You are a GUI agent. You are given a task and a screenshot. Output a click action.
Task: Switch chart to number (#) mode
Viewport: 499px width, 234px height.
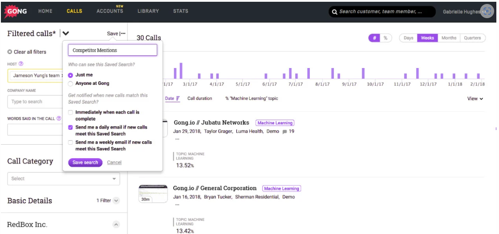[x=374, y=38]
